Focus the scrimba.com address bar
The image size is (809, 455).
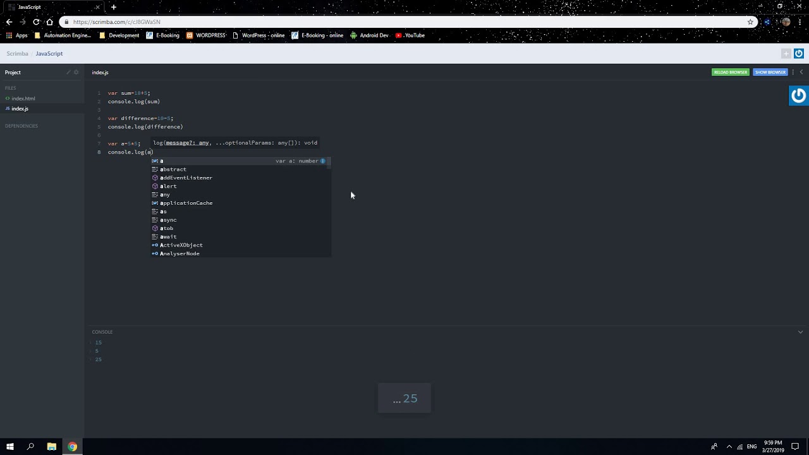tap(404, 21)
